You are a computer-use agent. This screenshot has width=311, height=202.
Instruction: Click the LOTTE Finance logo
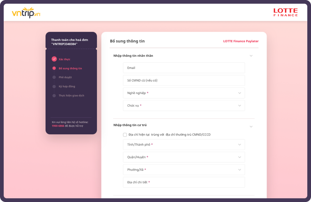[285, 12]
